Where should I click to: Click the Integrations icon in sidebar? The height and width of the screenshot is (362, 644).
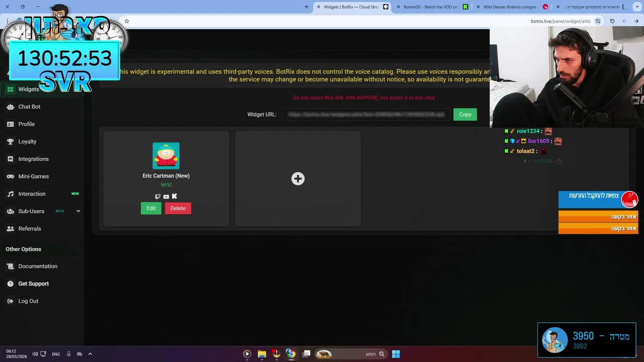[x=10, y=159]
